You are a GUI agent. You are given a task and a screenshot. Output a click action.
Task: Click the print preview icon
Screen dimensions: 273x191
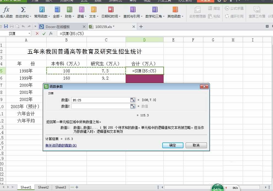click(x=17, y=26)
